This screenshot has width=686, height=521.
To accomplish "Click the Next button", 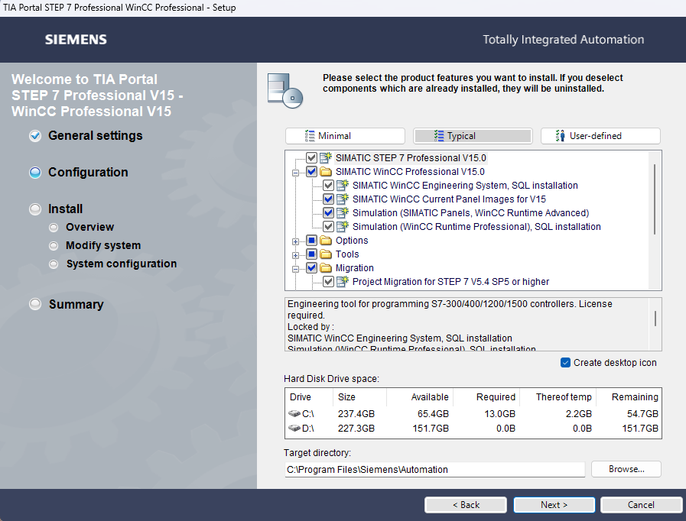I will click(x=554, y=505).
